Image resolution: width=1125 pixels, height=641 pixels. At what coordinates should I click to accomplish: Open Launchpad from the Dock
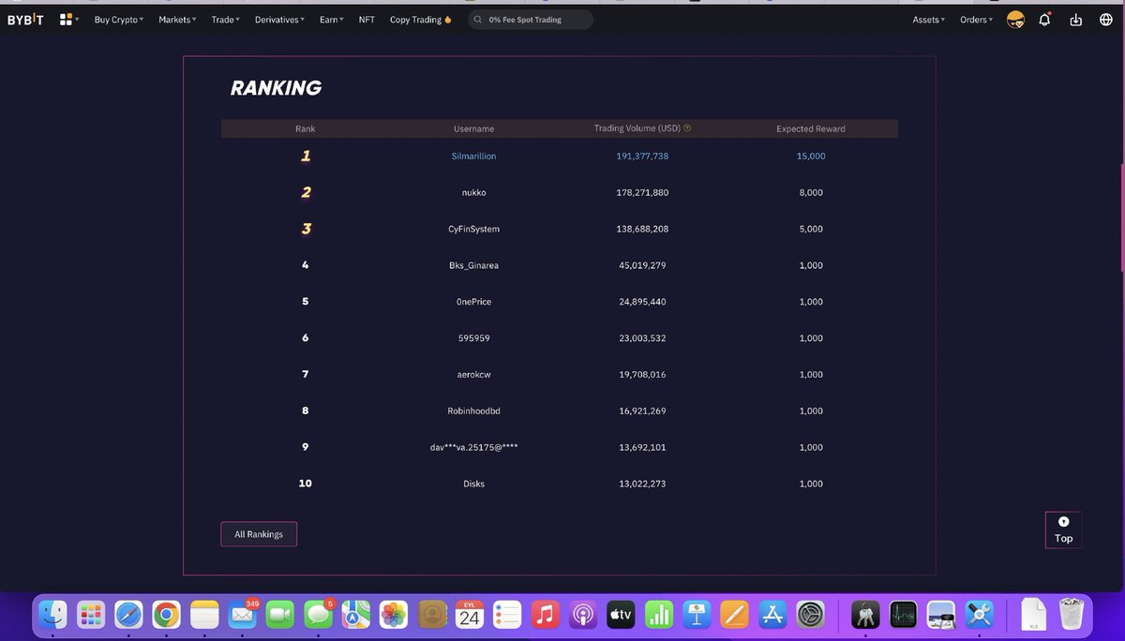(x=91, y=616)
